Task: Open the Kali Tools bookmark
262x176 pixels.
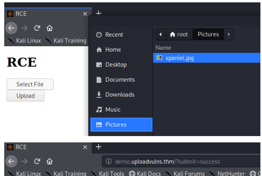Action: [x=108, y=173]
